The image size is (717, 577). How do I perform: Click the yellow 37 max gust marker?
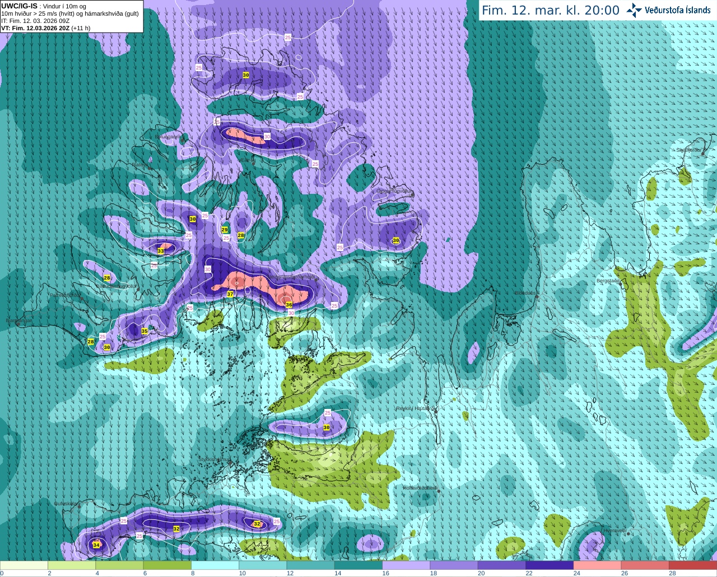click(x=230, y=294)
